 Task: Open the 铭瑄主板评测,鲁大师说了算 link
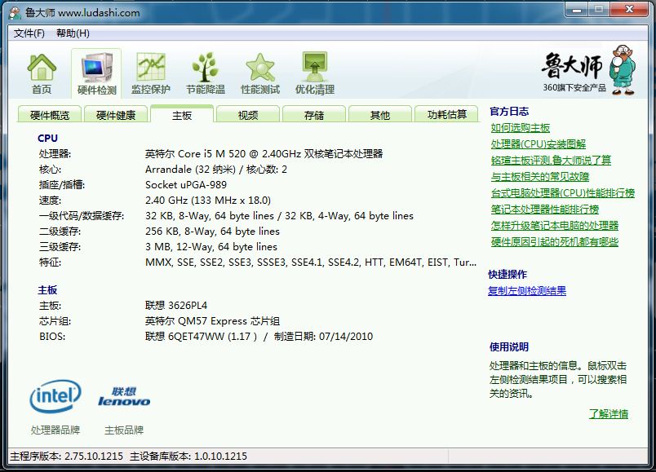pos(551,161)
